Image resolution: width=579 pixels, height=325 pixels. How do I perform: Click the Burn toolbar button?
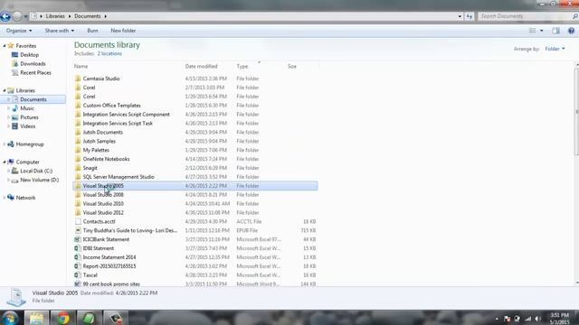92,31
